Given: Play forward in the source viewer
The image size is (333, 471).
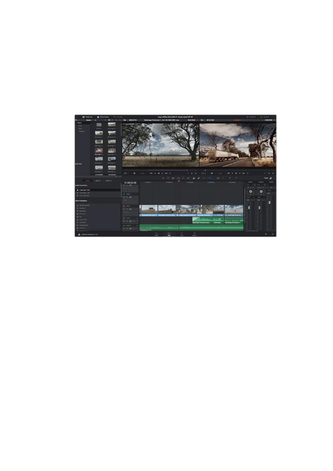Looking at the screenshot, I should (162, 173).
